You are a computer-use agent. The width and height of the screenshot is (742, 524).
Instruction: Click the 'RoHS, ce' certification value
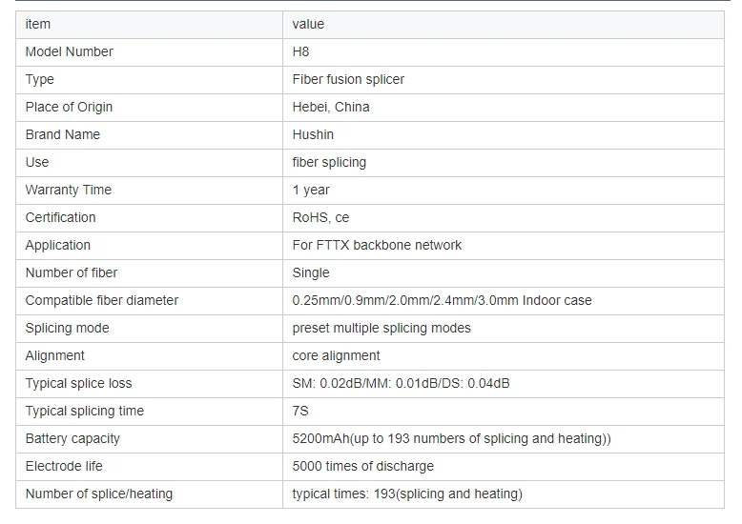point(320,217)
